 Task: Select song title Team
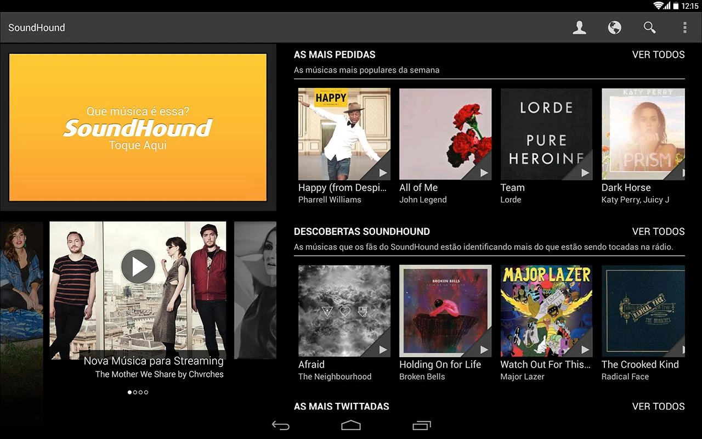point(512,188)
